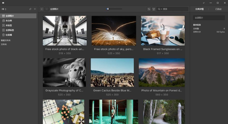Click the plus icon to add new
The image size is (228, 124).
[35, 9]
